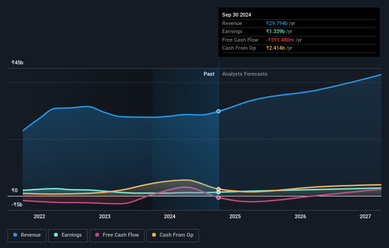Click the -₹5b y-axis label

pyautogui.click(x=17, y=204)
